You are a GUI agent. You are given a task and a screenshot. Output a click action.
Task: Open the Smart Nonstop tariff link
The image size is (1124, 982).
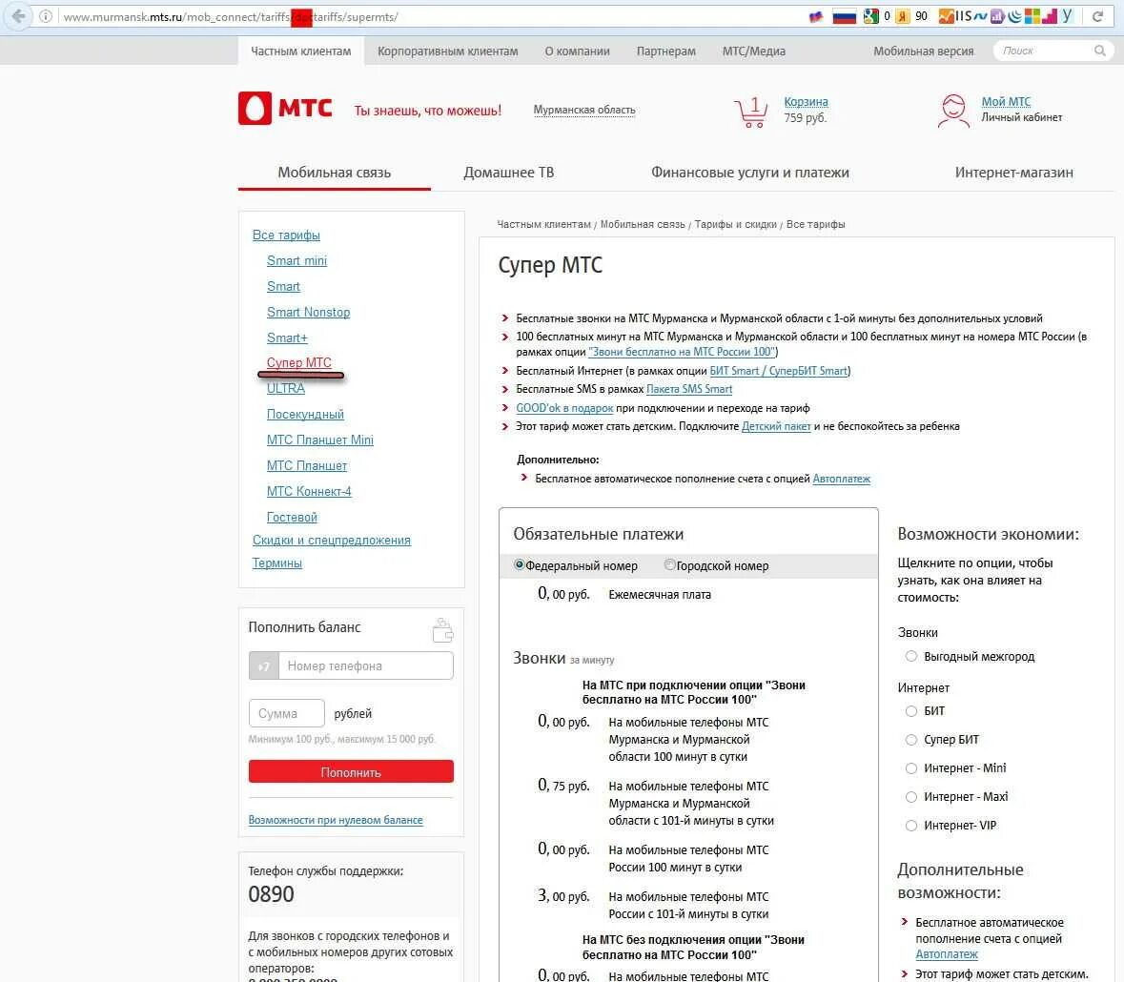click(308, 313)
